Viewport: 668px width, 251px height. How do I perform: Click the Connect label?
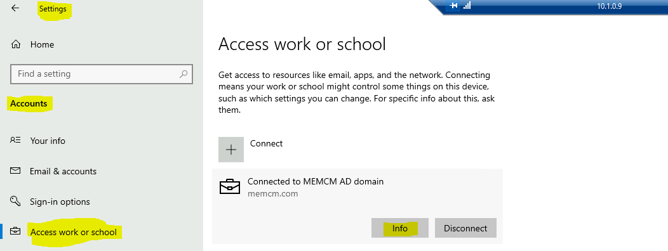point(266,144)
